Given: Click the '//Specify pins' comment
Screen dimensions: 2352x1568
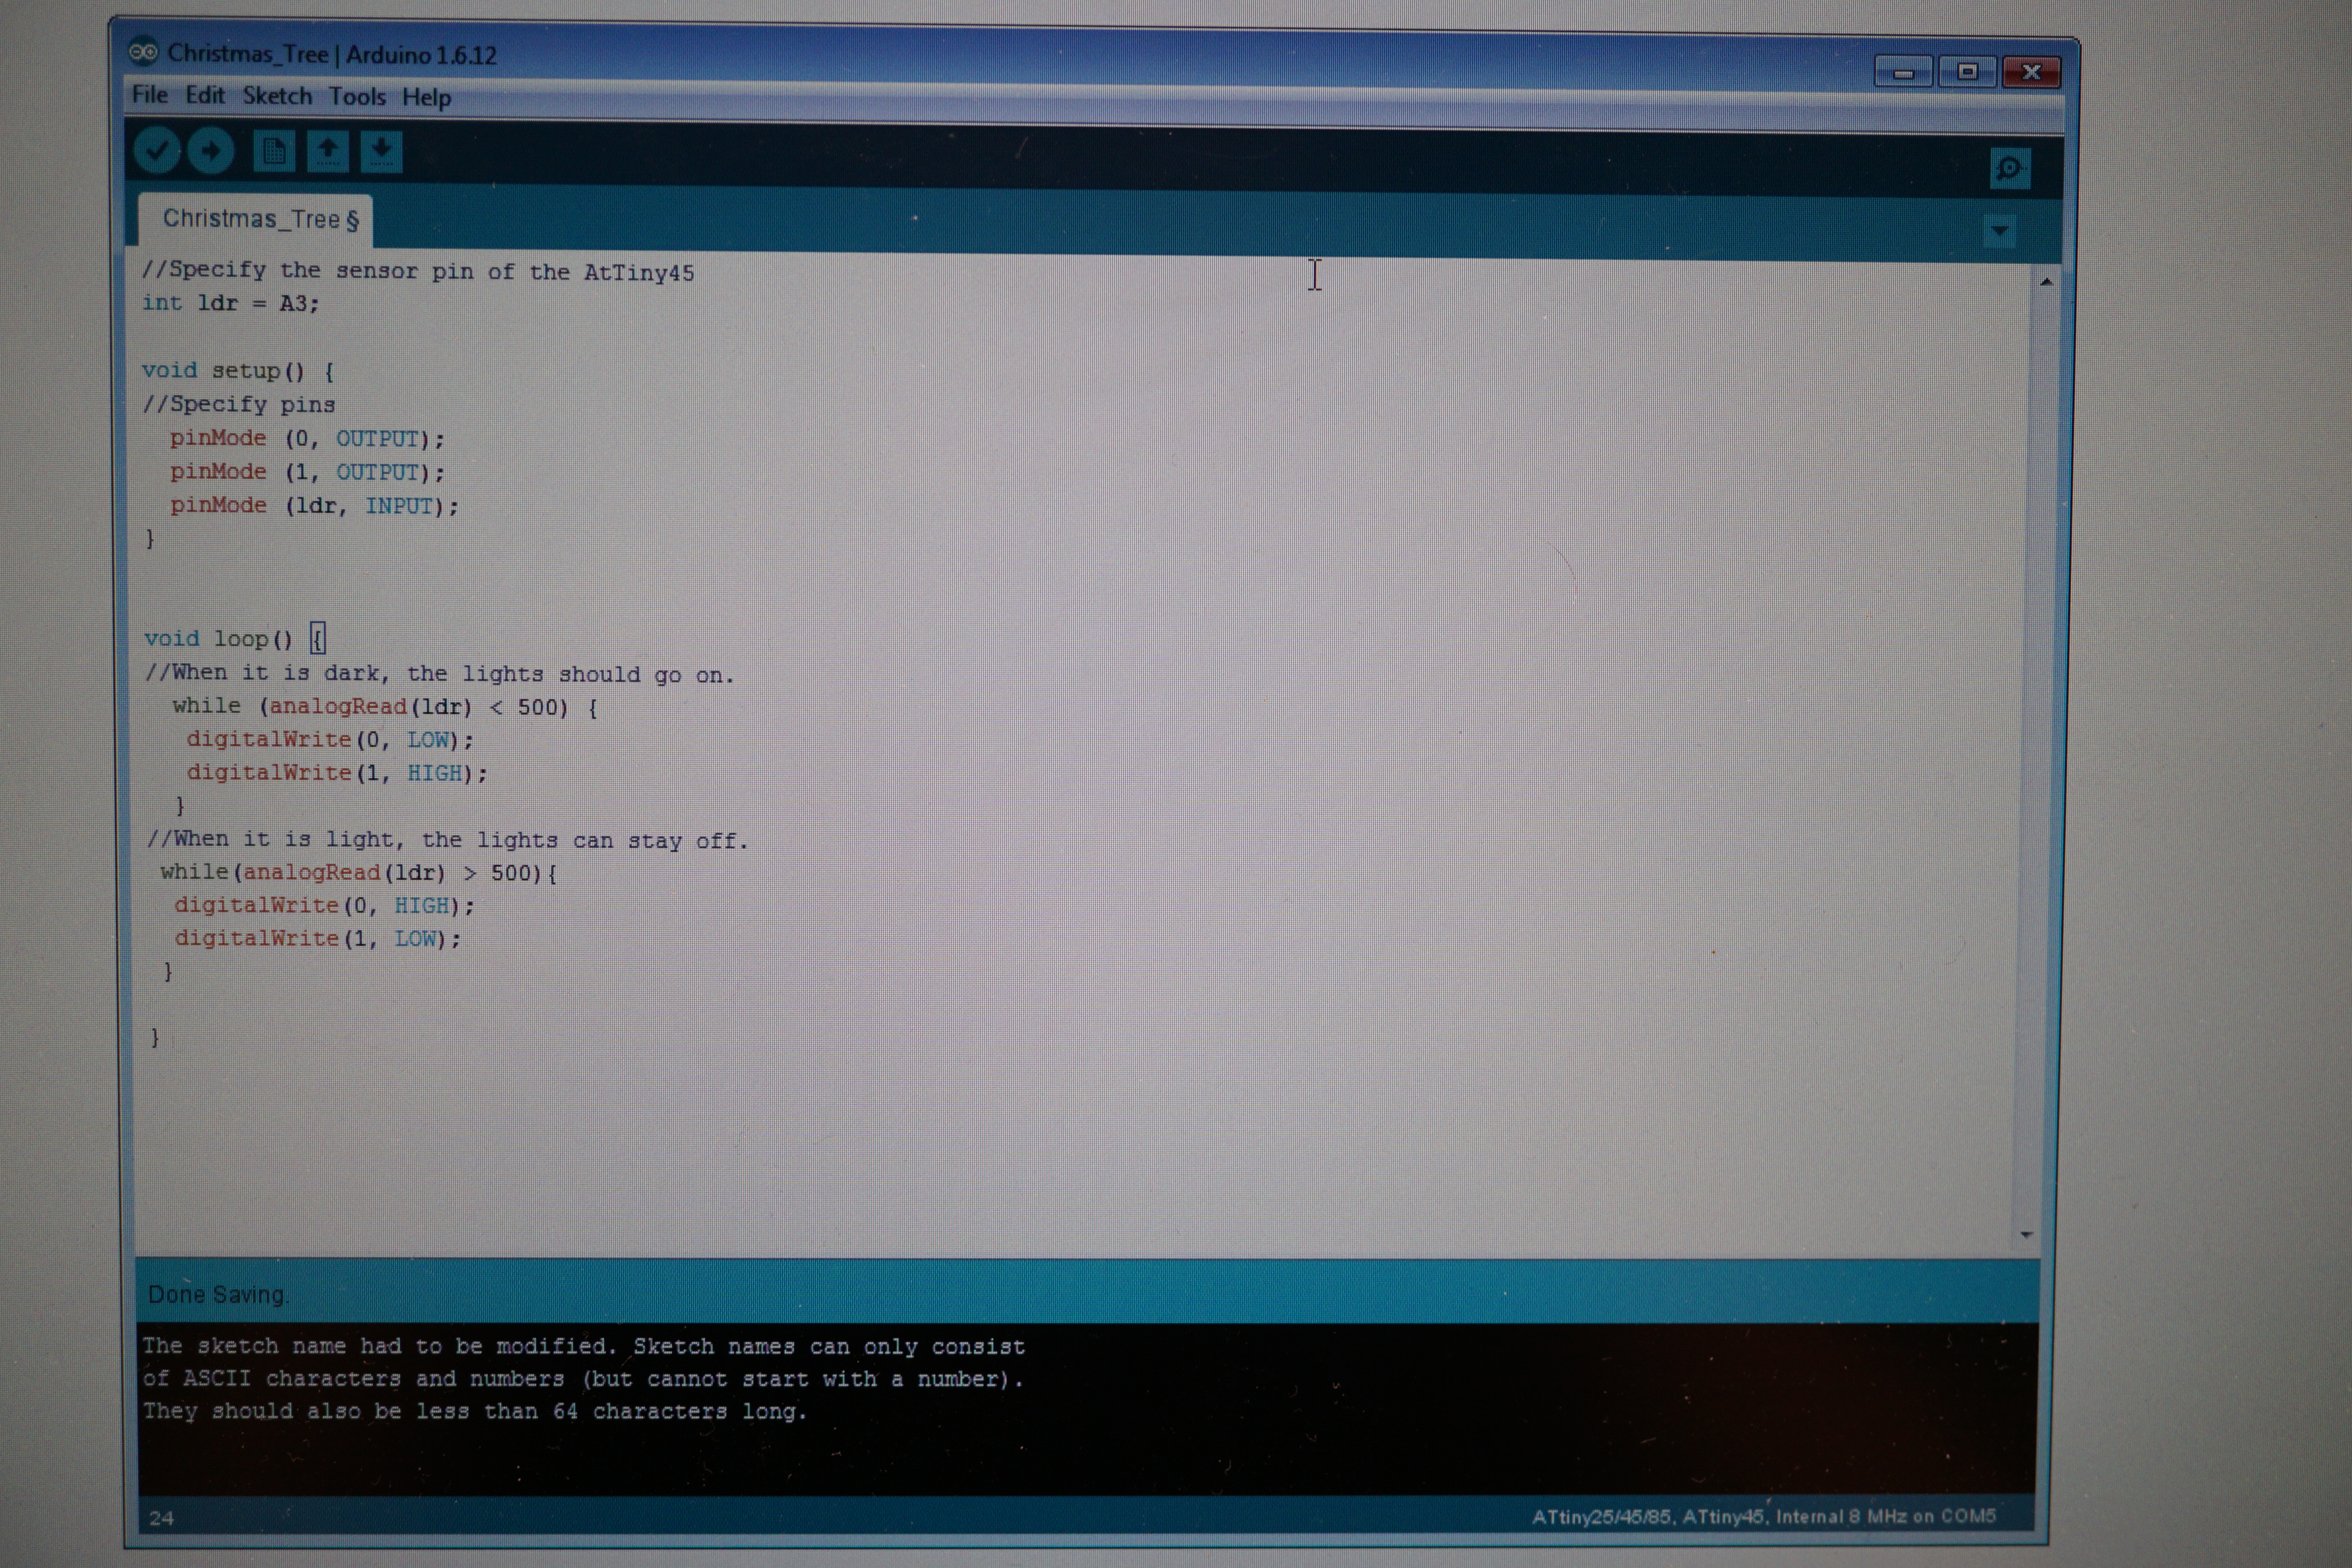Looking at the screenshot, I should (x=239, y=404).
